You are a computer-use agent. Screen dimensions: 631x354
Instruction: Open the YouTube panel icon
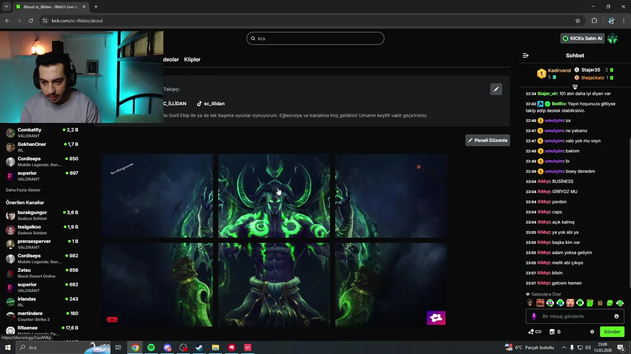tap(112, 320)
